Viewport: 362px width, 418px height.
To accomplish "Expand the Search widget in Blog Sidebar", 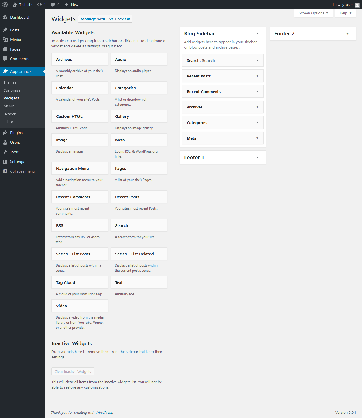I will click(257, 60).
